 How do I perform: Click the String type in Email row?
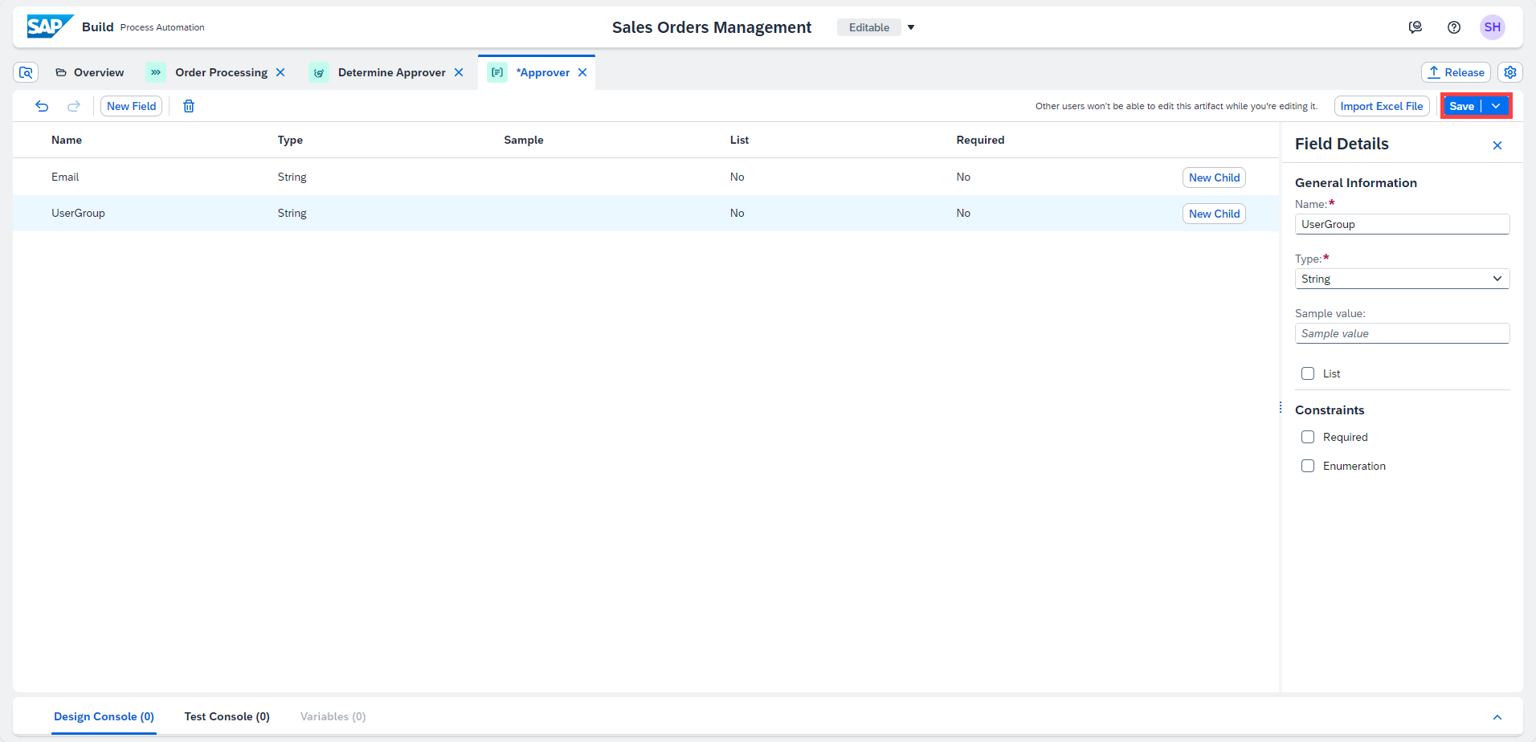coord(292,177)
